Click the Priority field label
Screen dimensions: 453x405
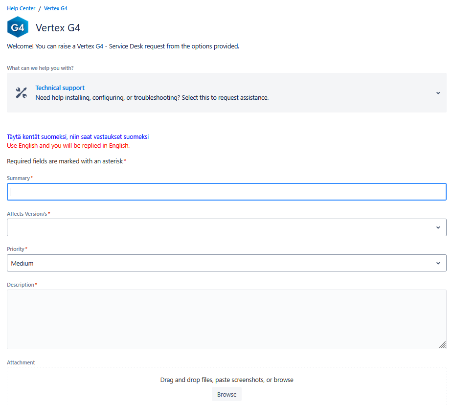point(16,249)
